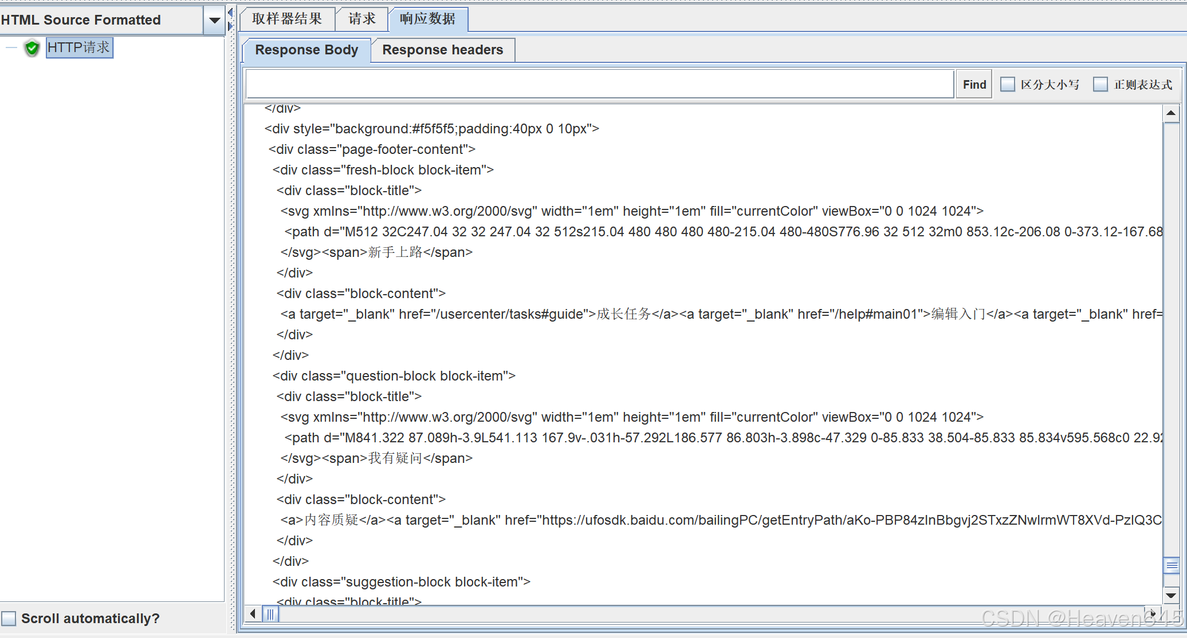Select the Response Body tab
The height and width of the screenshot is (638, 1187).
306,50
